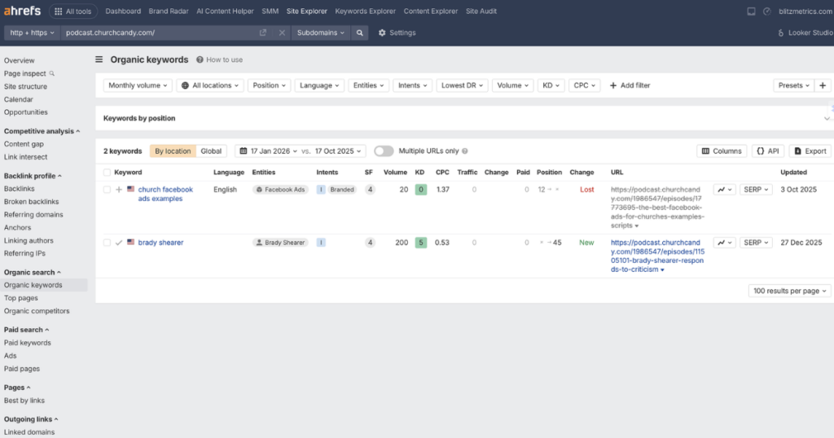The width and height of the screenshot is (834, 438).
Task: Open Brand Radar
Action: tap(169, 11)
